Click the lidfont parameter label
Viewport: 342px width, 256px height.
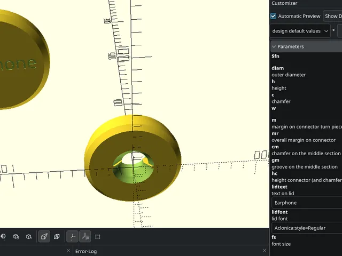click(x=279, y=212)
